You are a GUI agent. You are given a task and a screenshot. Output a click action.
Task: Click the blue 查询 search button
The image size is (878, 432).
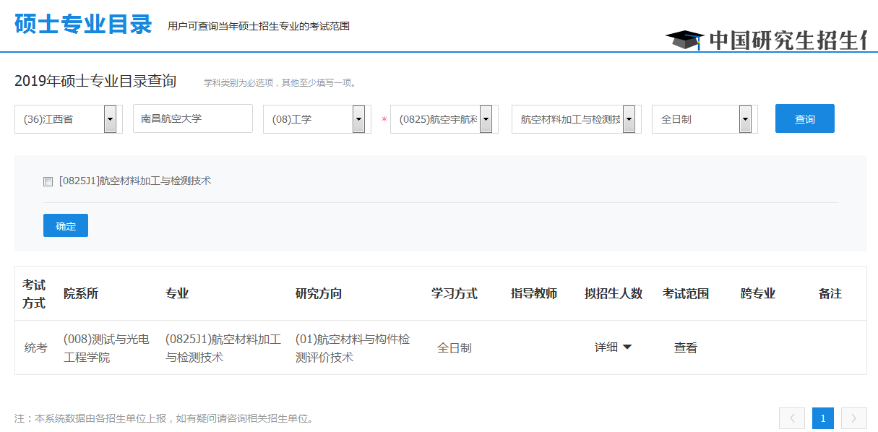click(804, 119)
